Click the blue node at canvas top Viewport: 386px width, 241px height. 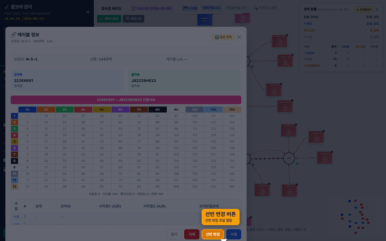click(x=205, y=20)
